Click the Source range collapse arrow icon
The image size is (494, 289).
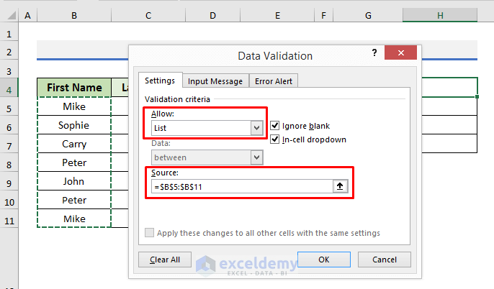tap(343, 186)
